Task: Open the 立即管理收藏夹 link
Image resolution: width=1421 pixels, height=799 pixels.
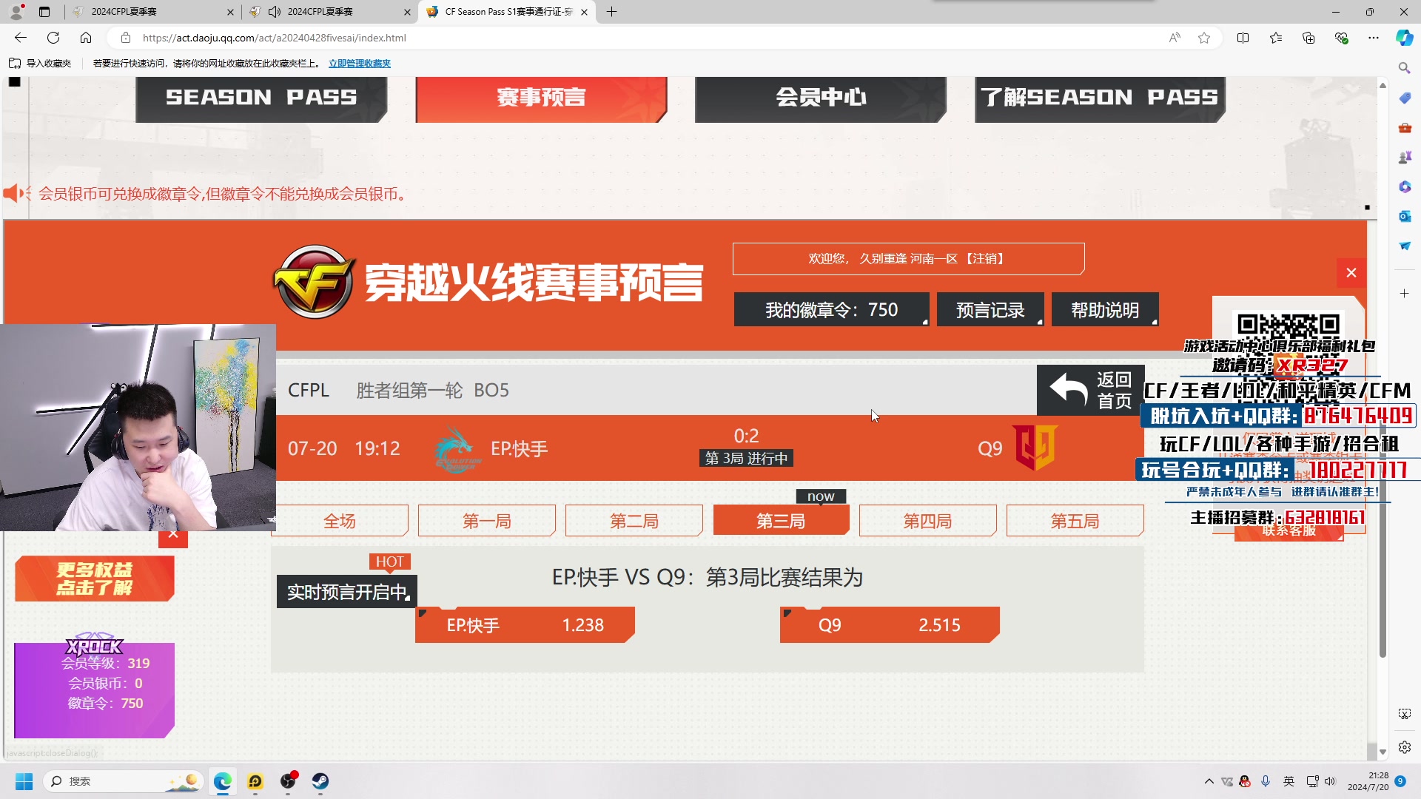Action: click(358, 64)
